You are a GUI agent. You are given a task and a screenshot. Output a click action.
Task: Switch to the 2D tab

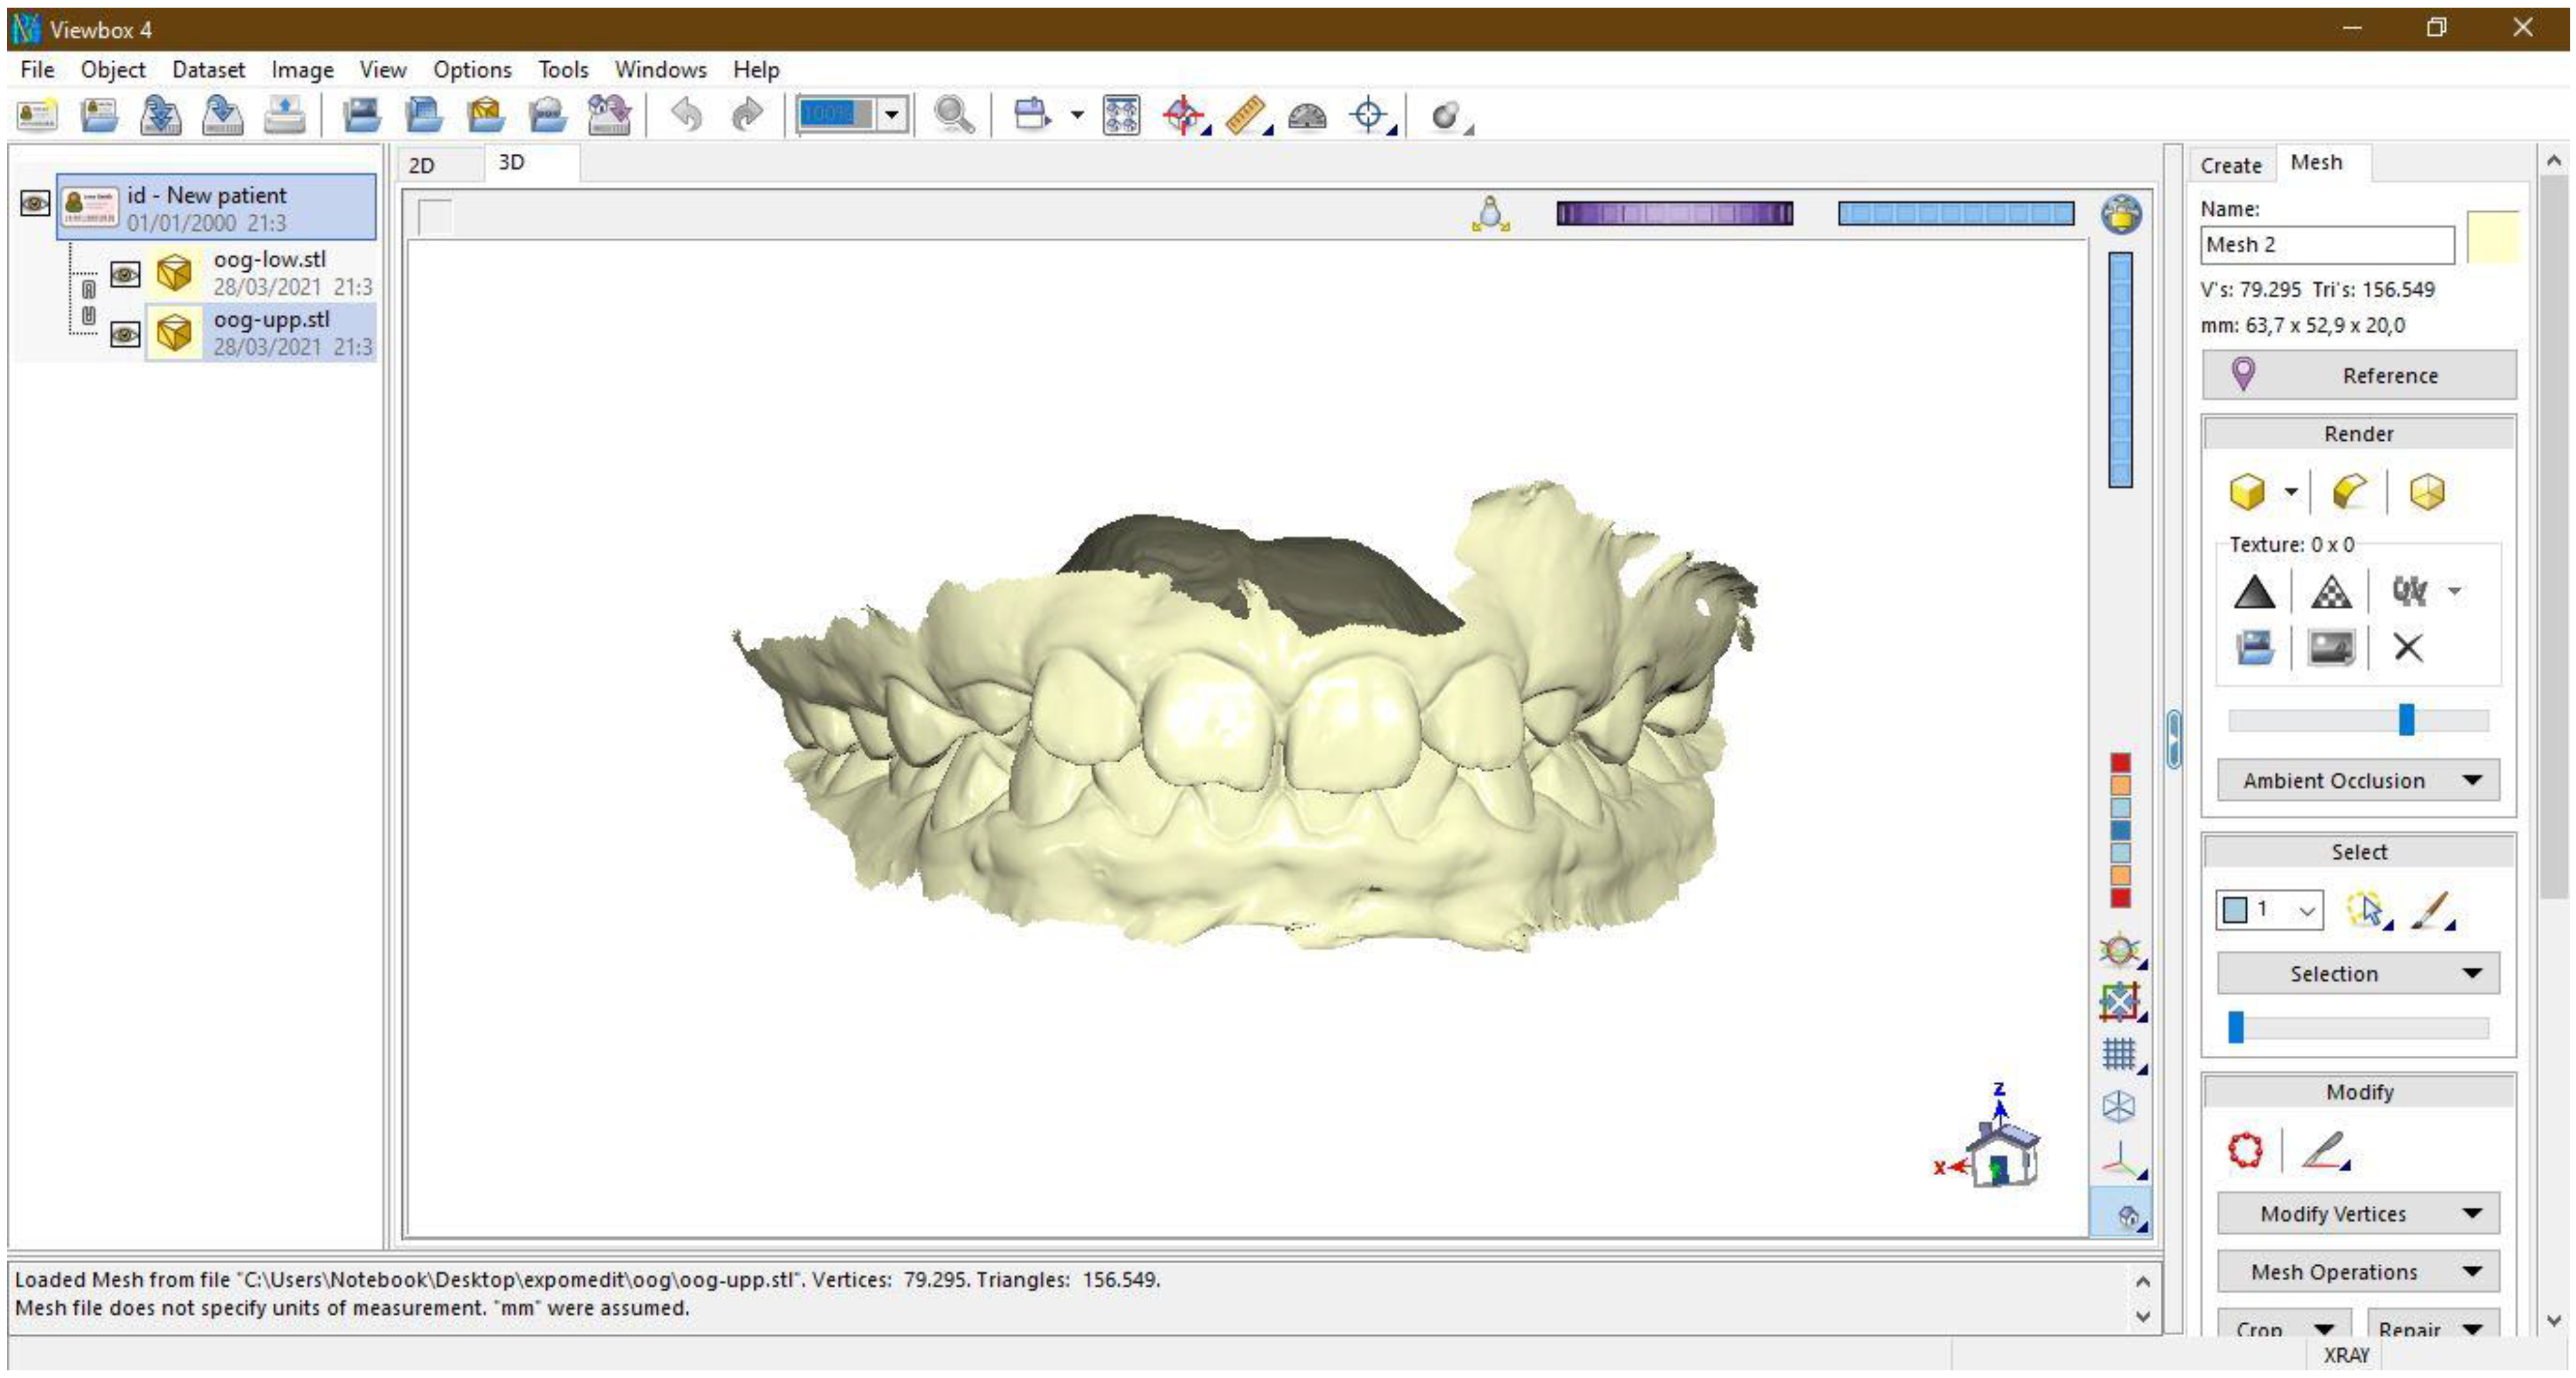pos(422,165)
